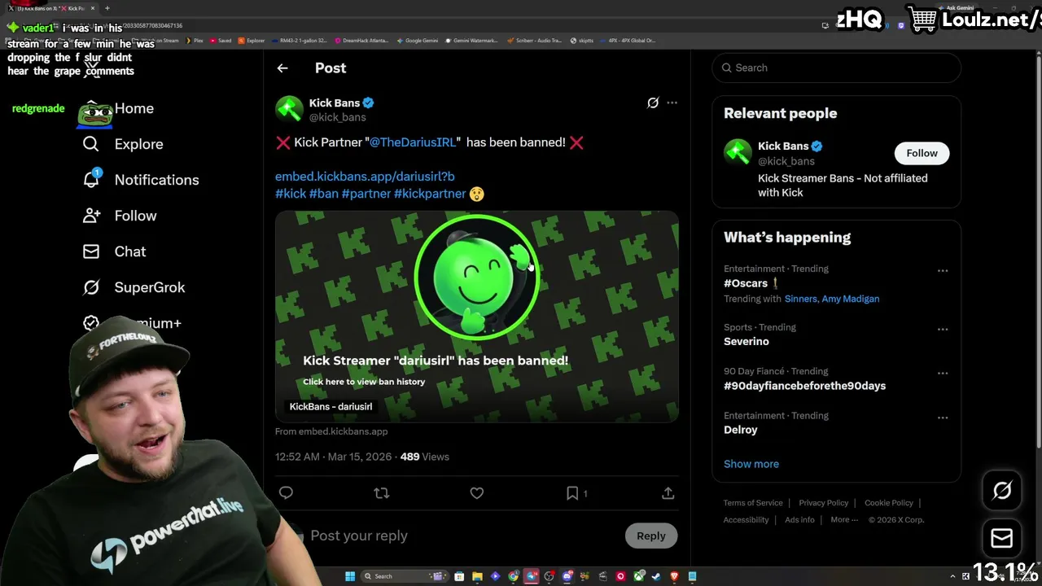Open the Amy Madigan trending link
Screen dimensions: 1042x586
(851, 299)
